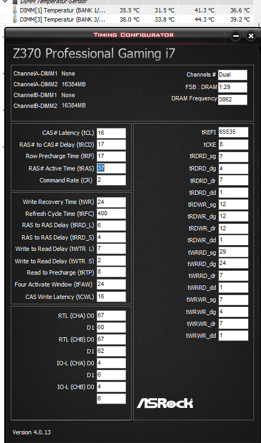The image size is (261, 443).
Task: Minimize the Timing Configurator window
Action: pos(236,36)
